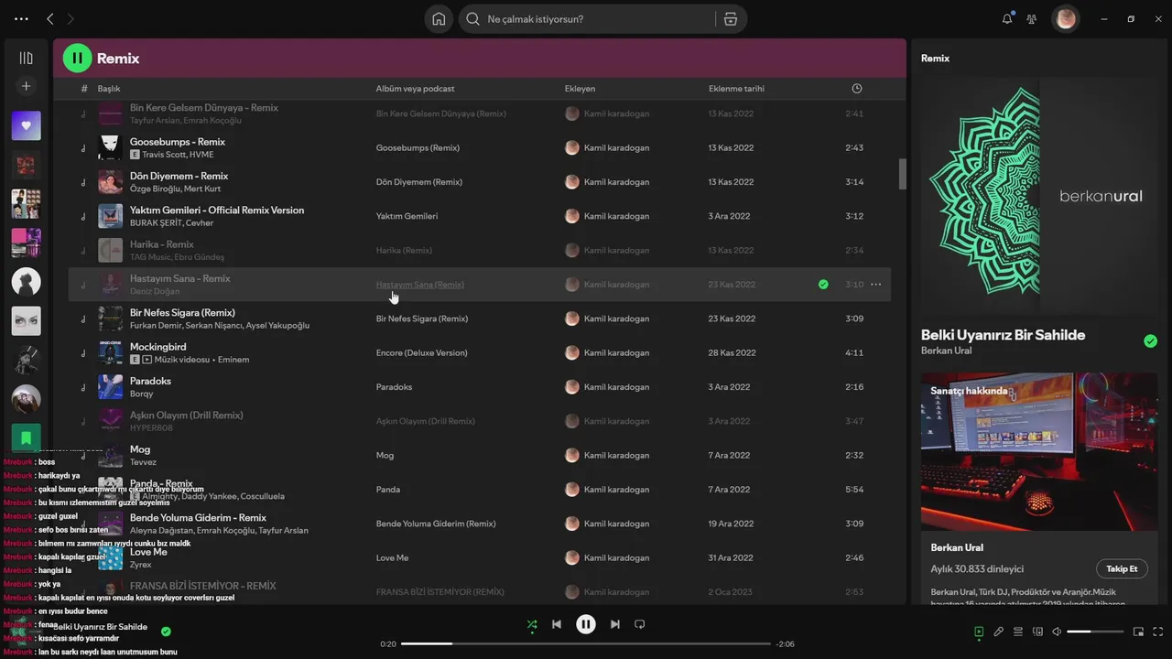Screen dimensions: 1172x659
Task: Select the Bir Nefes Sigara (Remix) track
Action: click(182, 312)
